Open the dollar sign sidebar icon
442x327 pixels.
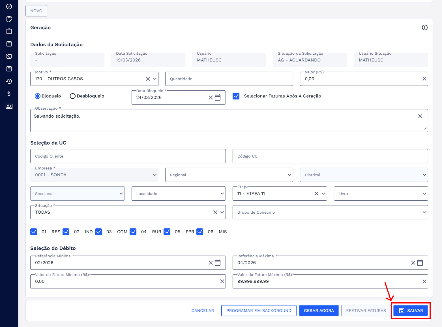[x=9, y=94]
